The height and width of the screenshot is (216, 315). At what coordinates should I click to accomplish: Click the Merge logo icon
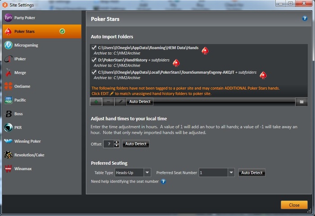click(x=8, y=72)
